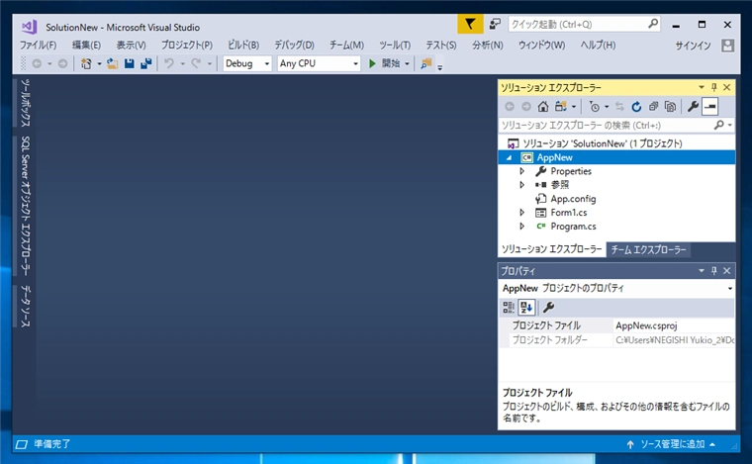Open the データ ソース side tab

point(26,307)
